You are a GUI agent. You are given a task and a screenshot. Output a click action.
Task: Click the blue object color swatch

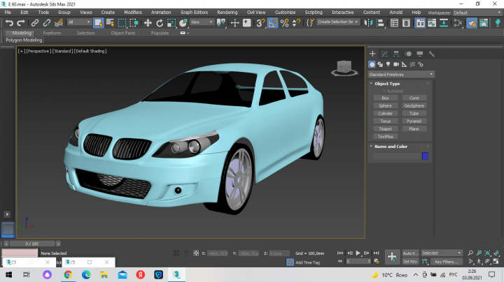coord(425,156)
